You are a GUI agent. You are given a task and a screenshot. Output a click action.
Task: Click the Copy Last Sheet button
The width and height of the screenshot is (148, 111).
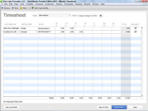[x=11, y=107]
